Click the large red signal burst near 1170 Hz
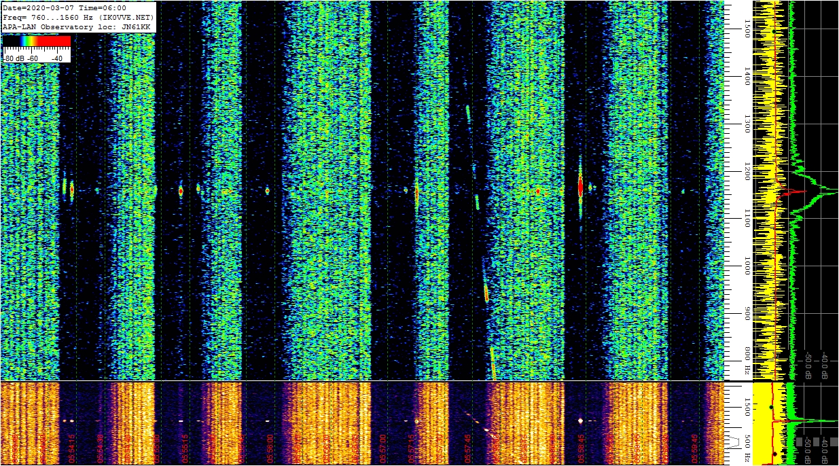Image resolution: width=839 pixels, height=466 pixels. (581, 186)
